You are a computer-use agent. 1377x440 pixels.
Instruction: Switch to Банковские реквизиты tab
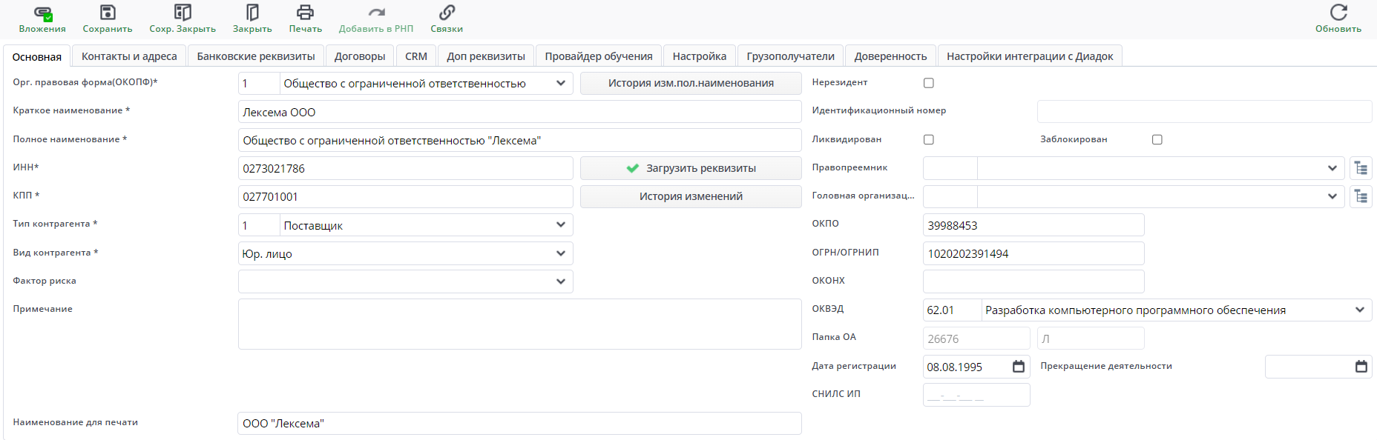tap(255, 56)
